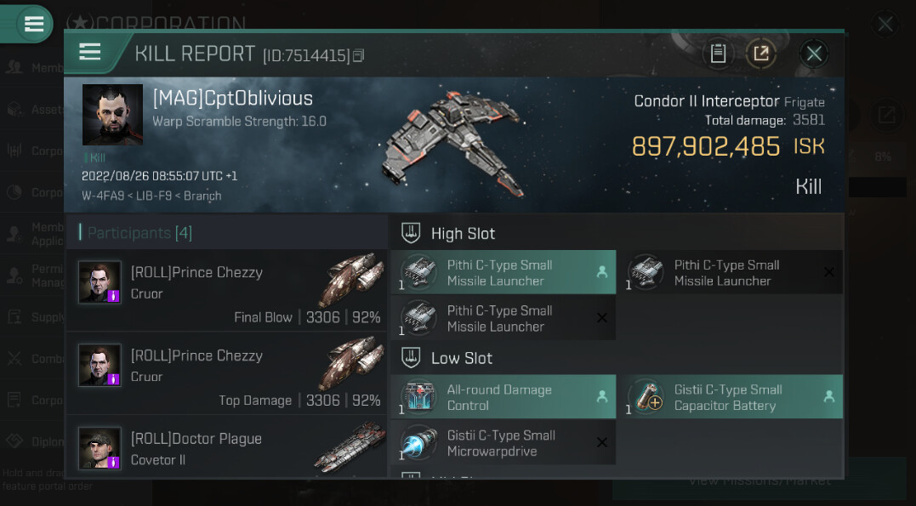Screen dimensions: 916x506
Task: Open the clipboard icon in report header
Action: click(x=718, y=54)
